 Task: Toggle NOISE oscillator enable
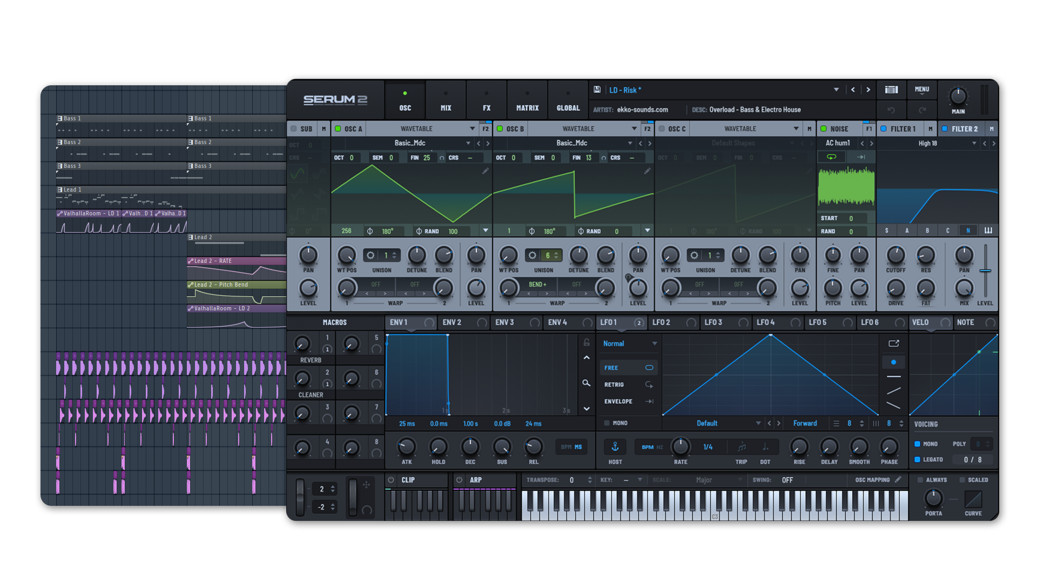tap(824, 128)
